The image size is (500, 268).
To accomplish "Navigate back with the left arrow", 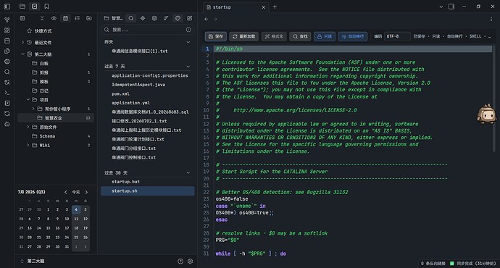I will click(x=207, y=19).
